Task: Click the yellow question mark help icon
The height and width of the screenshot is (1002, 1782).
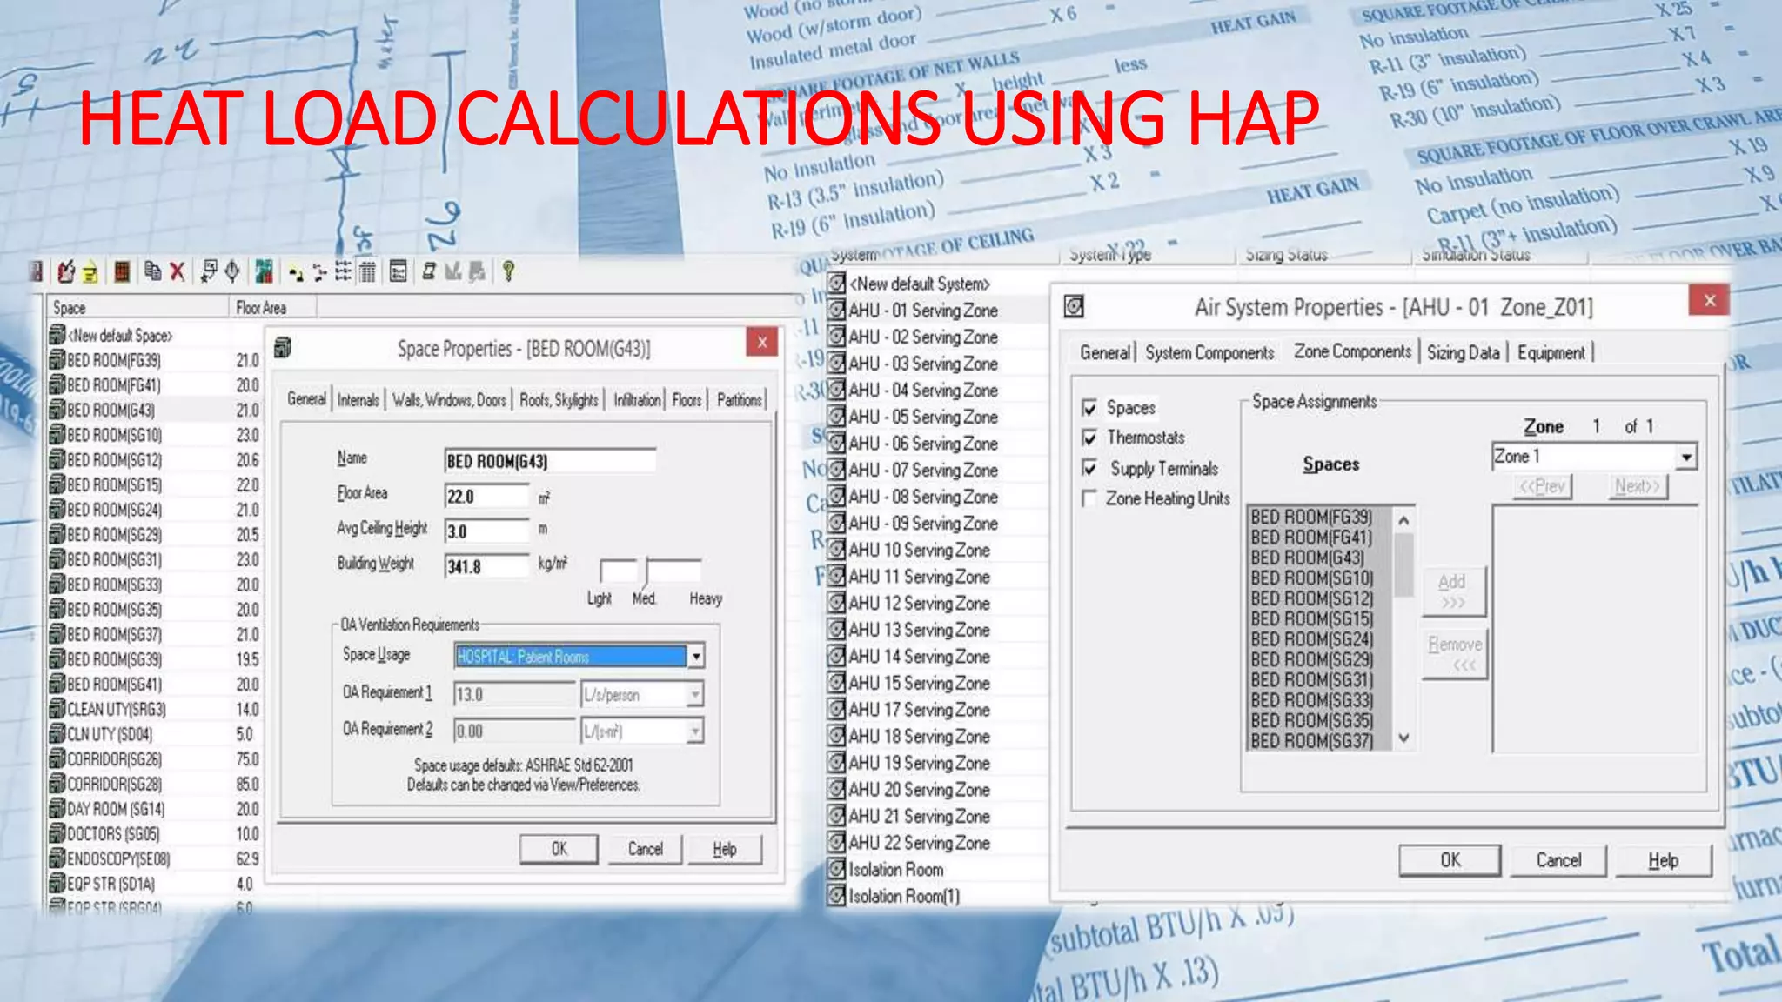Action: click(508, 272)
